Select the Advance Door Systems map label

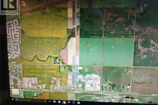[x=75, y=75]
